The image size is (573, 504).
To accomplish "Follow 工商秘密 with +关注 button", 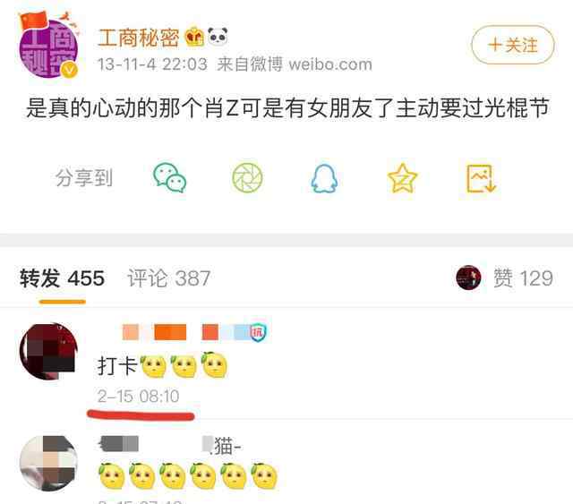I will pos(513,45).
